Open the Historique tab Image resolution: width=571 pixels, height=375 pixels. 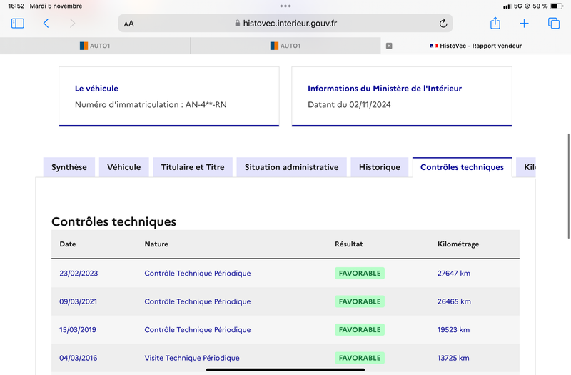pyautogui.click(x=380, y=167)
